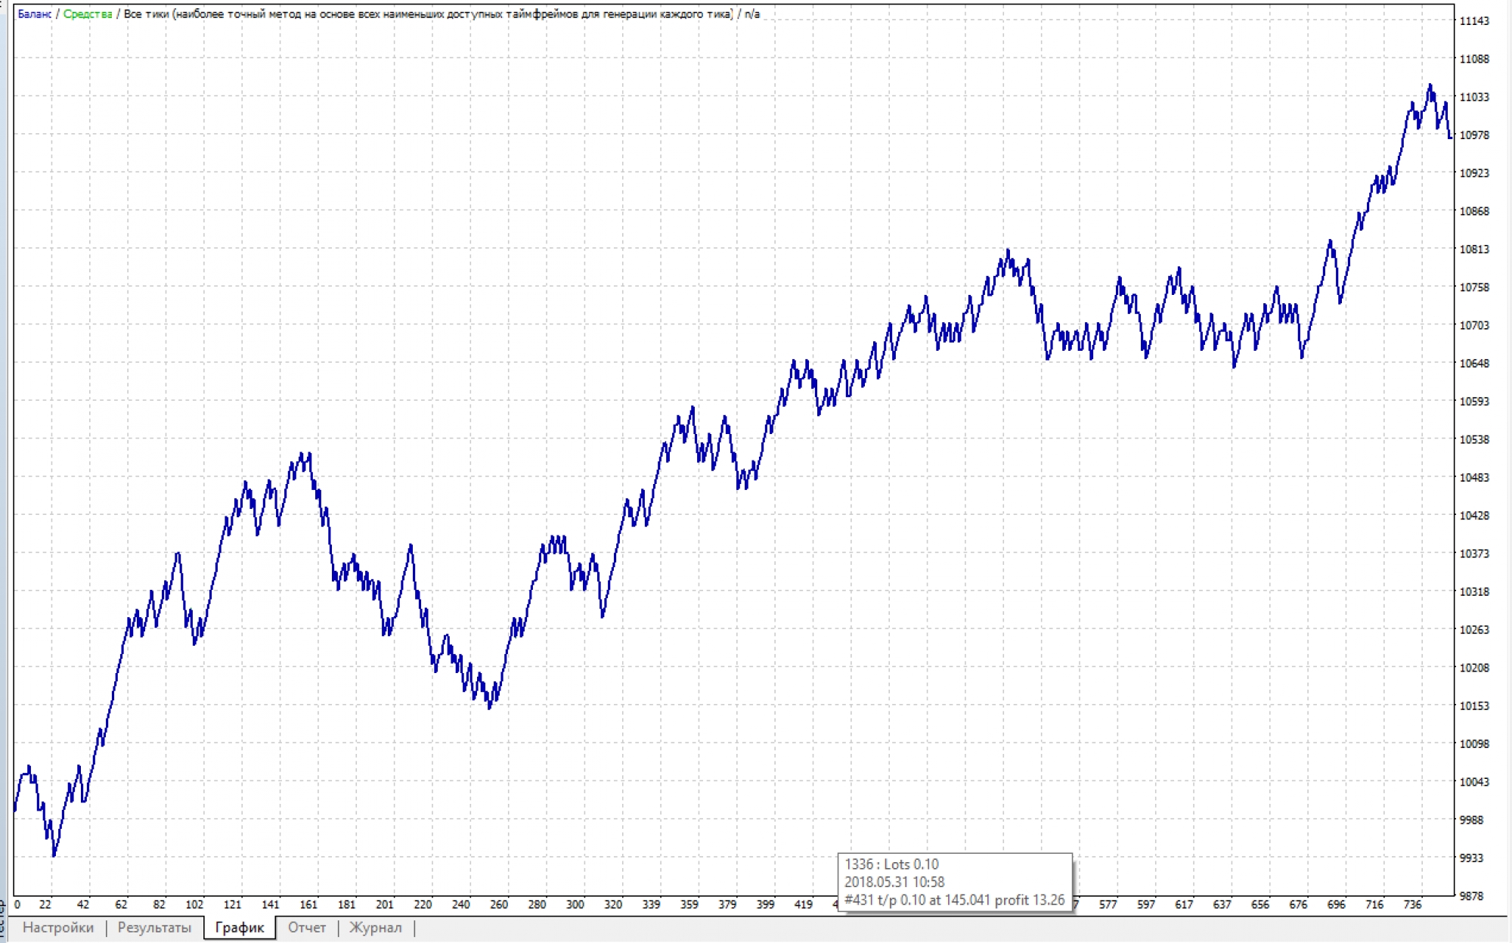Click the 10978 axis label near curve end

(1473, 135)
